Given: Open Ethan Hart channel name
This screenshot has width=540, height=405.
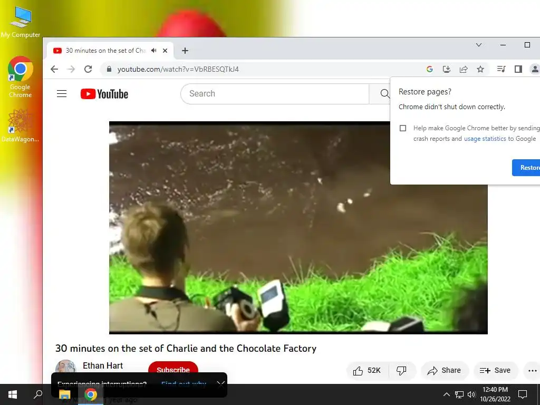Looking at the screenshot, I should tap(103, 366).
